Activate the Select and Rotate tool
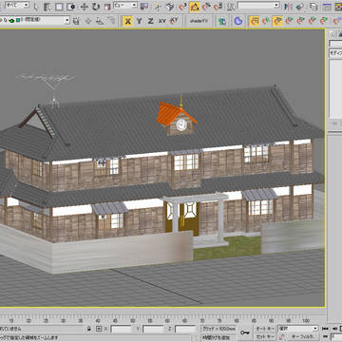Image resolution: width=342 pixels, height=342 pixels. click(96, 6)
